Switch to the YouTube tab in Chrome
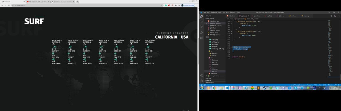This screenshot has width=341, height=111. [38, 2]
